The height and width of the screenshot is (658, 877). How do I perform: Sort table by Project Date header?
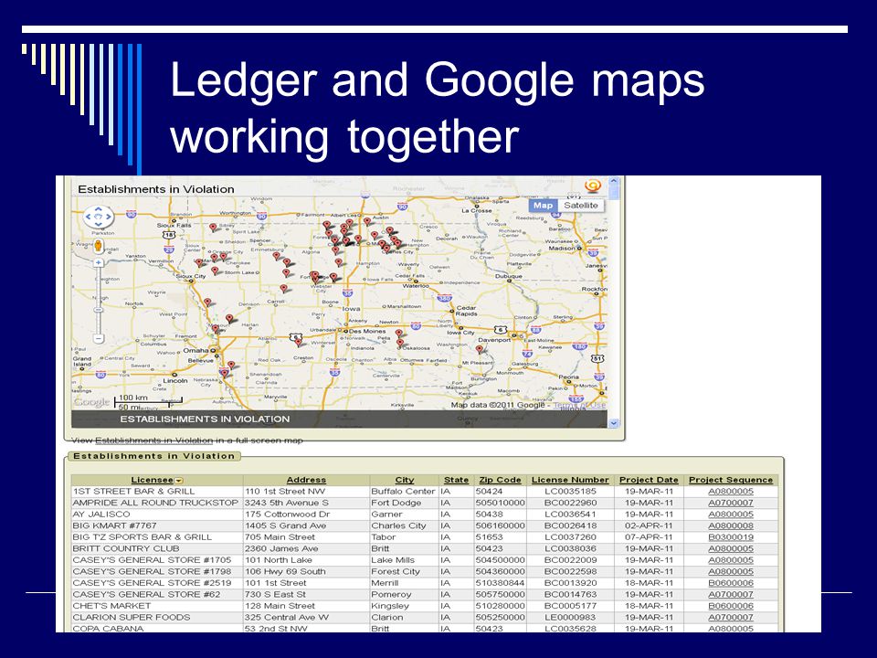[649, 480]
